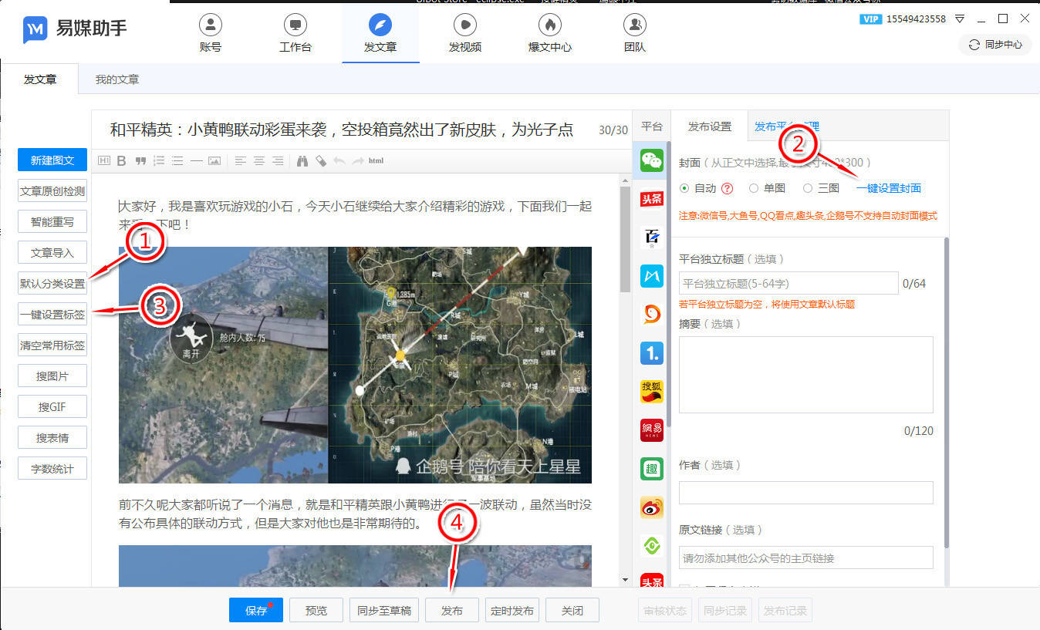Insert a blockquote via quote icon
The height and width of the screenshot is (630, 1040).
click(x=140, y=160)
